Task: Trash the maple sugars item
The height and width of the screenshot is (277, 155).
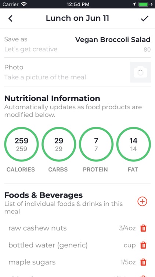Action: 143,262
